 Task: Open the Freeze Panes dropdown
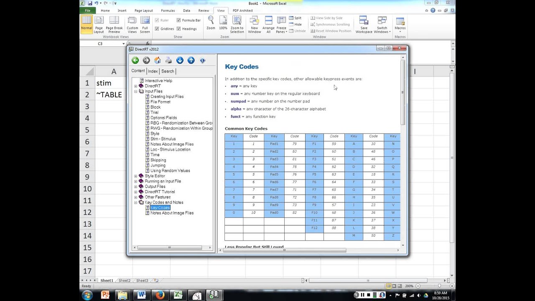pyautogui.click(x=281, y=25)
